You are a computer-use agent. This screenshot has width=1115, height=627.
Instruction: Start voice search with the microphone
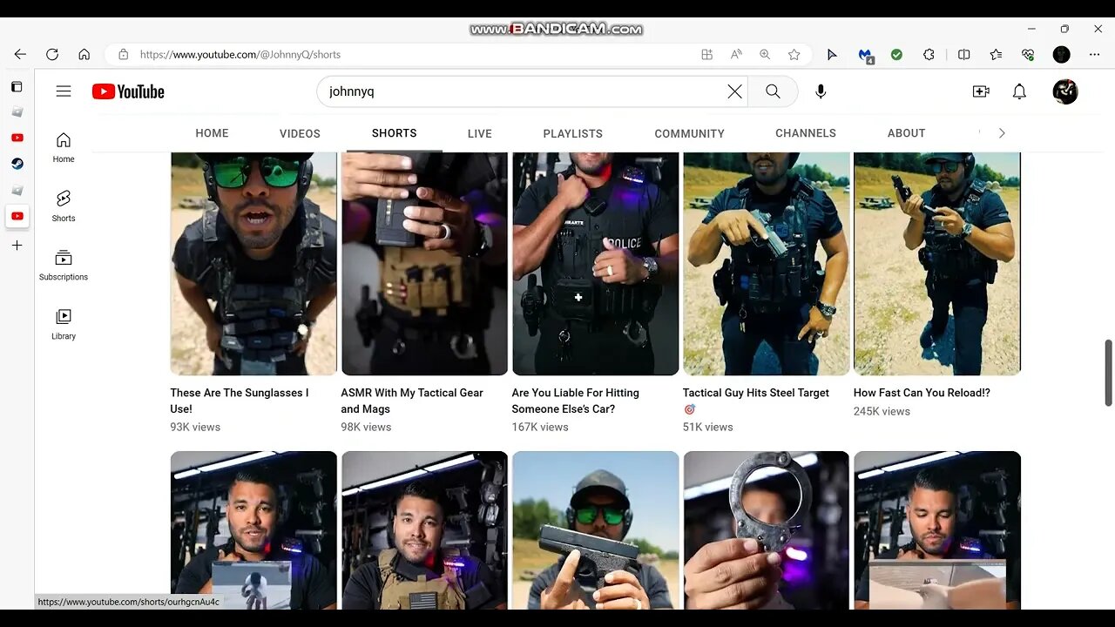[821, 91]
